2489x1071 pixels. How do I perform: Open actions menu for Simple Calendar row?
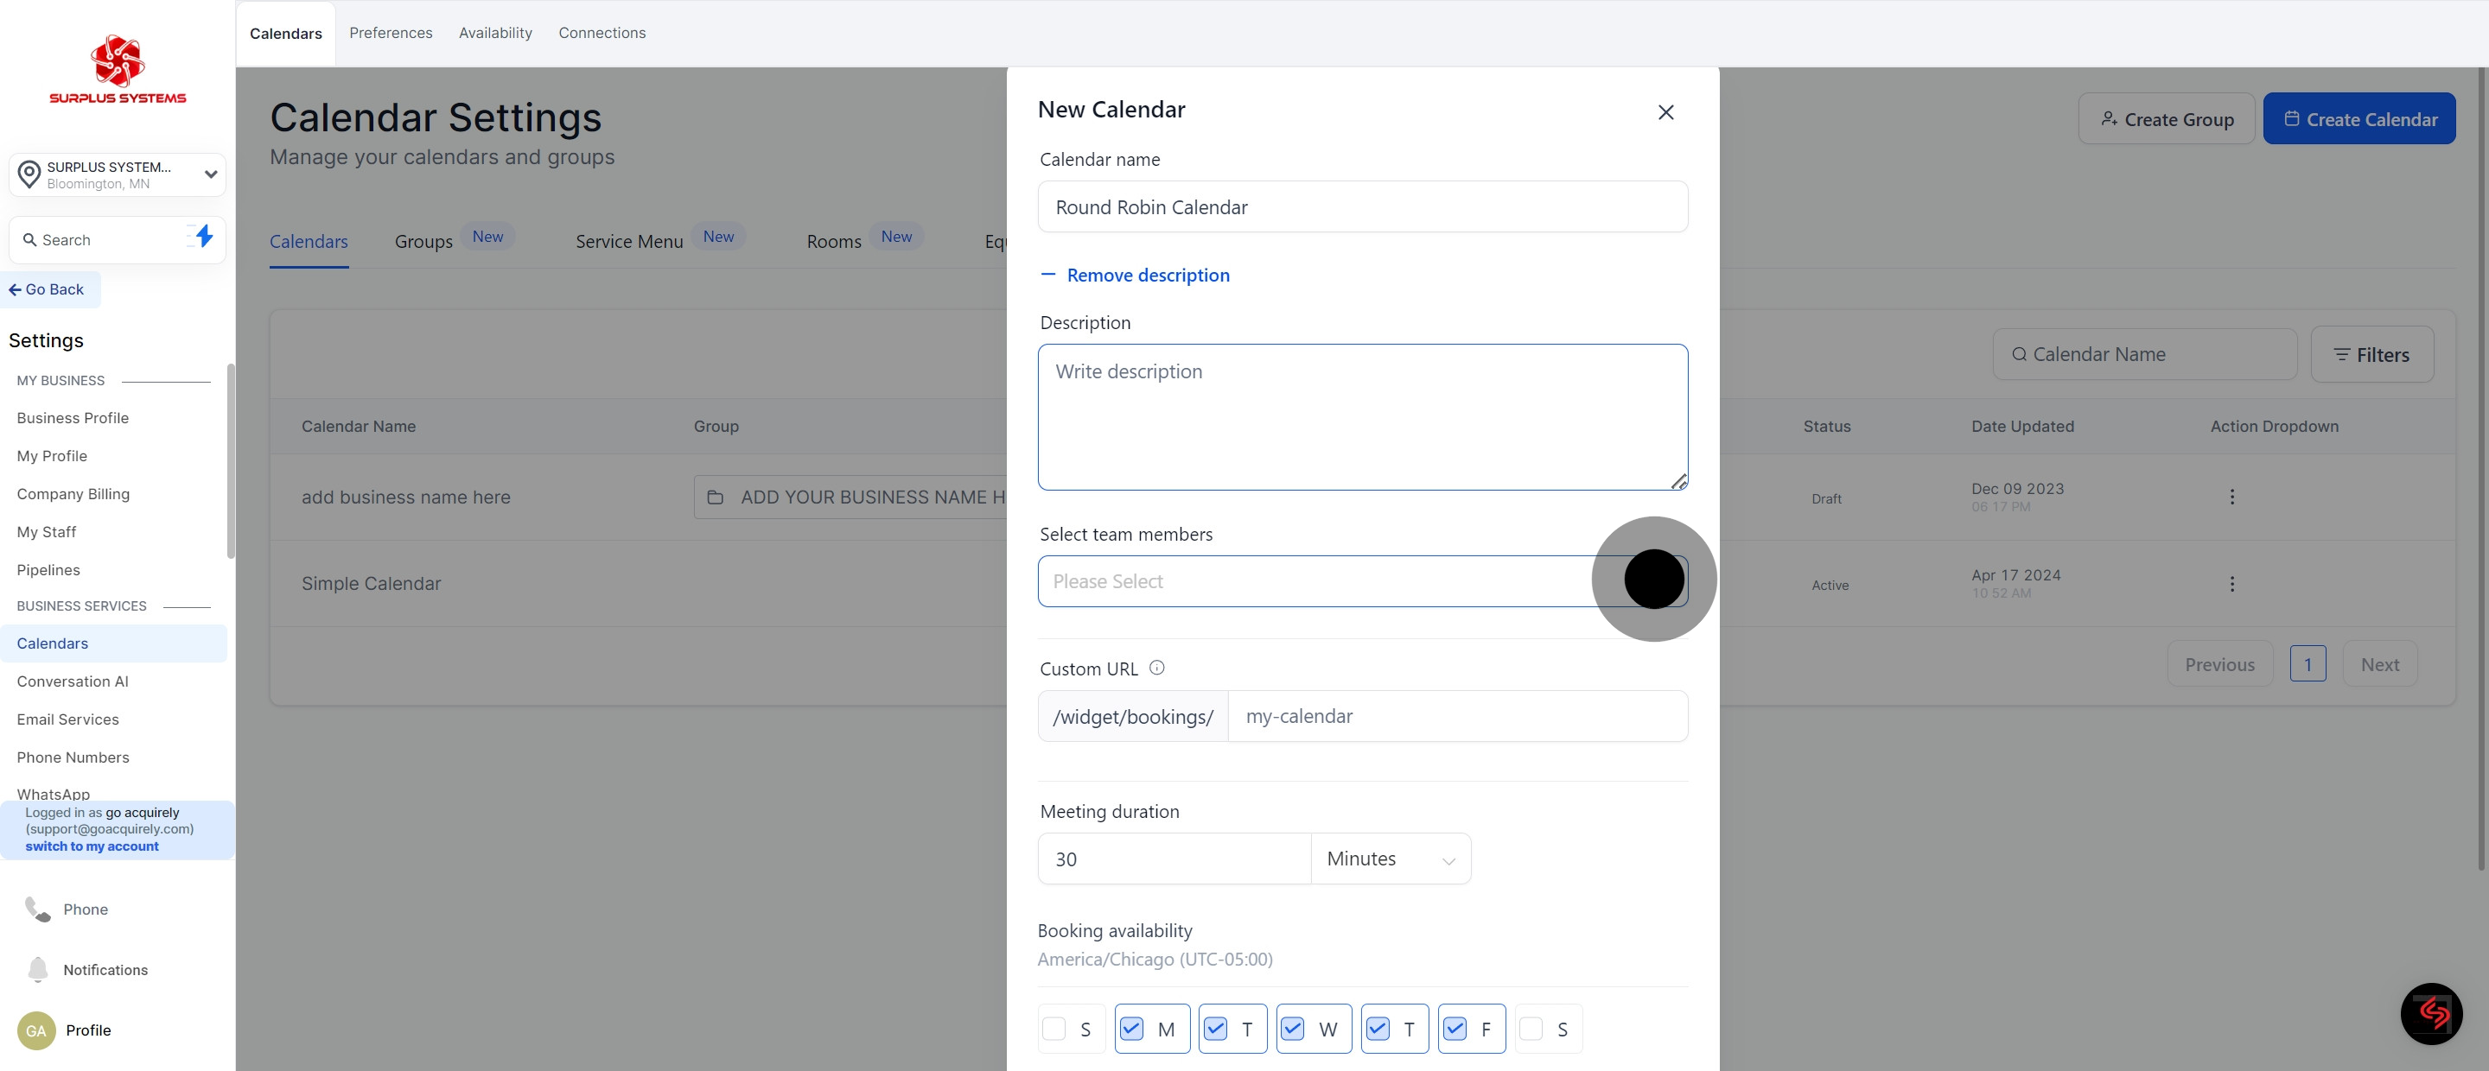2231,583
